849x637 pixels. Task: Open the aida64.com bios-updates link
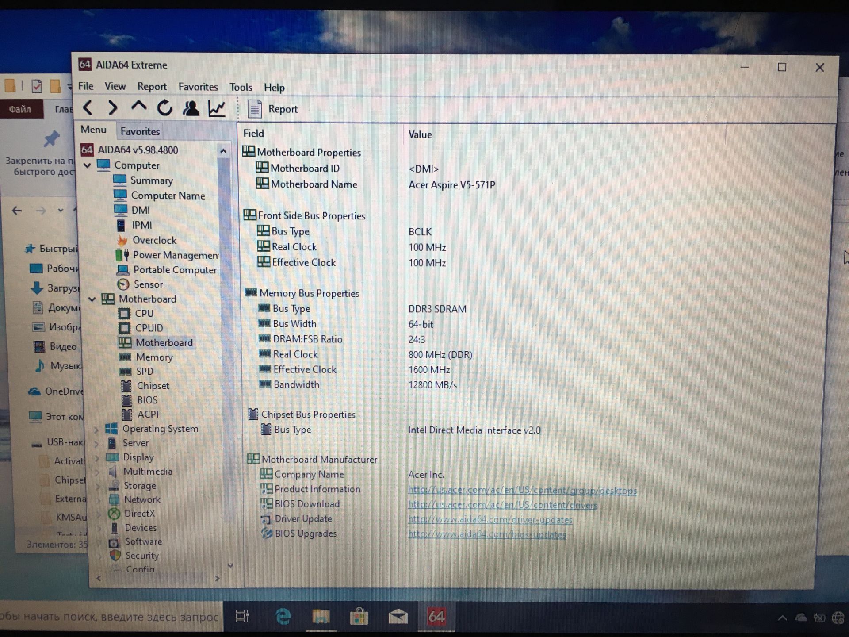tap(487, 534)
